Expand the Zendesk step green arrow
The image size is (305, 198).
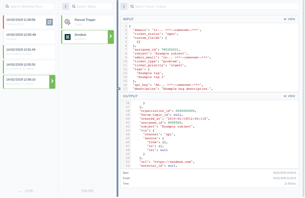[111, 37]
